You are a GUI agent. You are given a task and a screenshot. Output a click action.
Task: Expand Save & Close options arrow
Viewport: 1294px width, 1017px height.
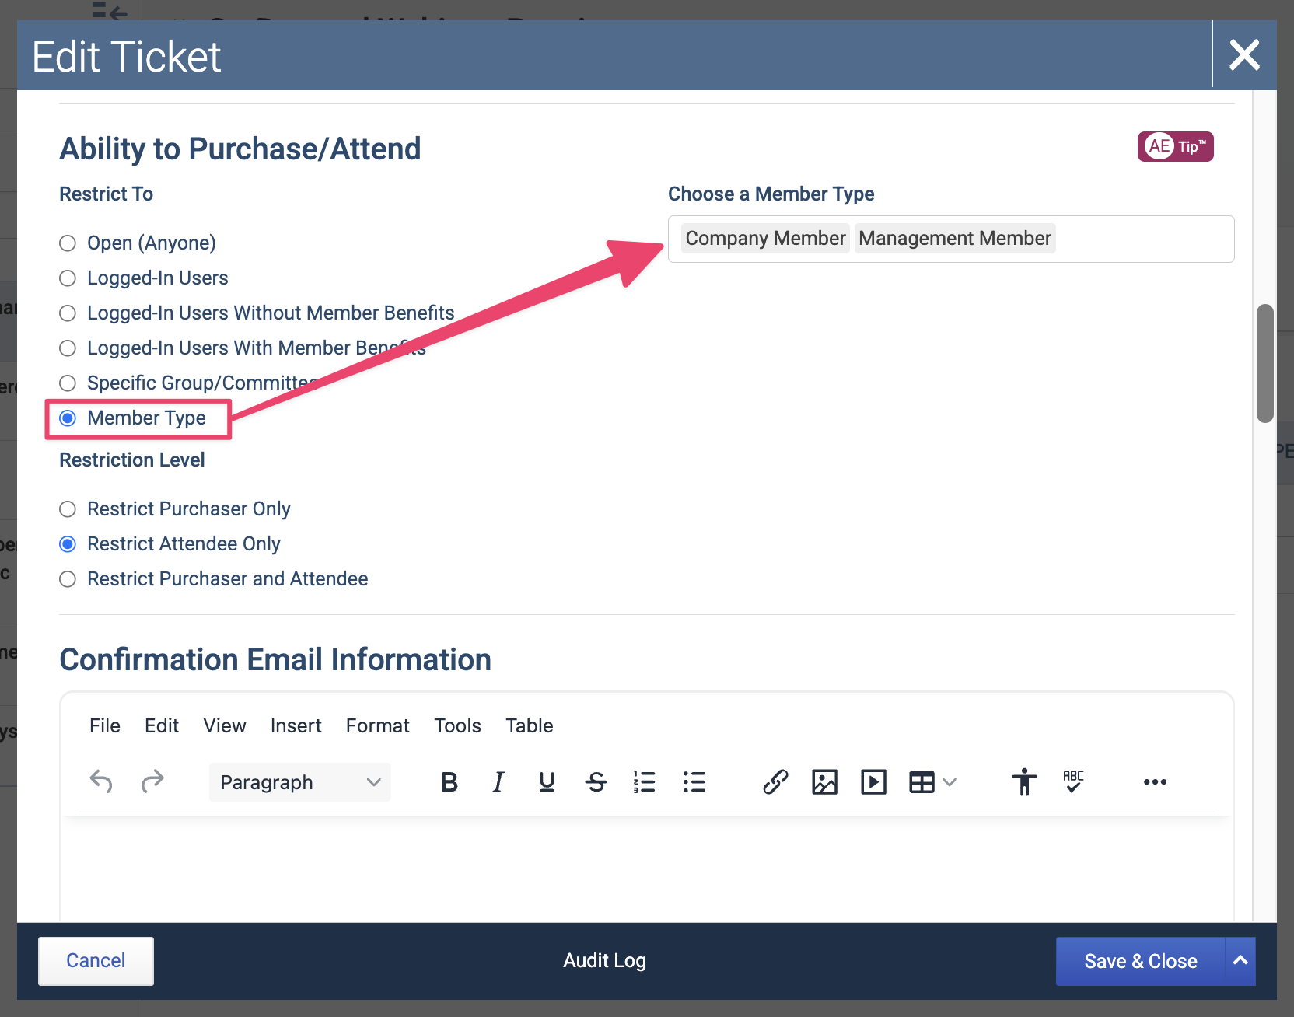point(1240,961)
